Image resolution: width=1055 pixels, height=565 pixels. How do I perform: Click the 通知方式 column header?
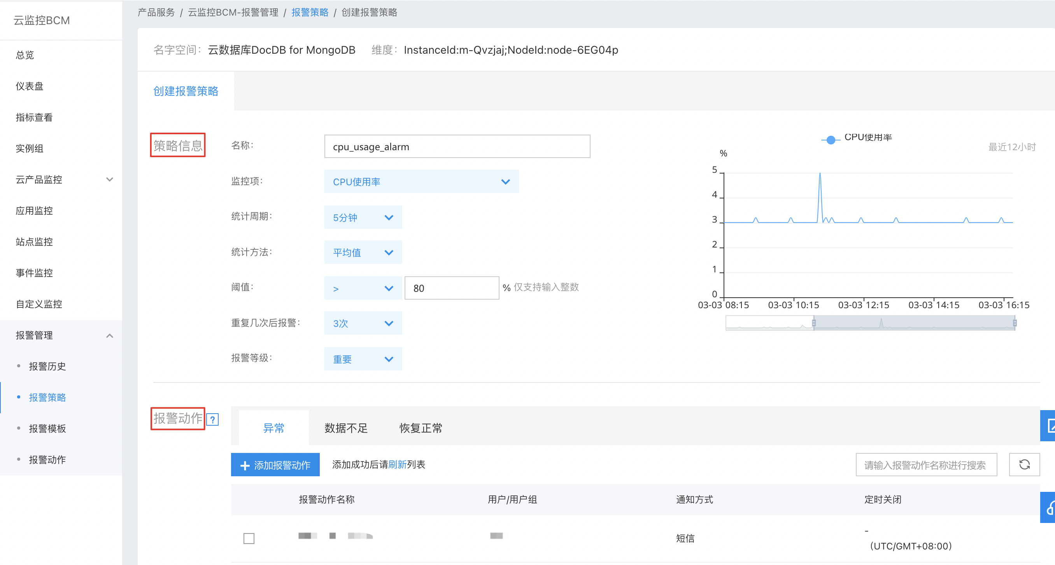tap(694, 499)
